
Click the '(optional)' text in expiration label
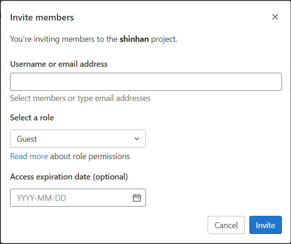[x=111, y=177]
